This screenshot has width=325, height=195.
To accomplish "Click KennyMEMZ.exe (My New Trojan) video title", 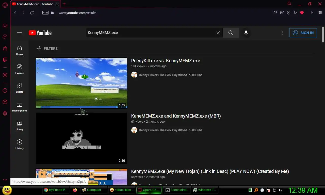I will click(210, 171).
